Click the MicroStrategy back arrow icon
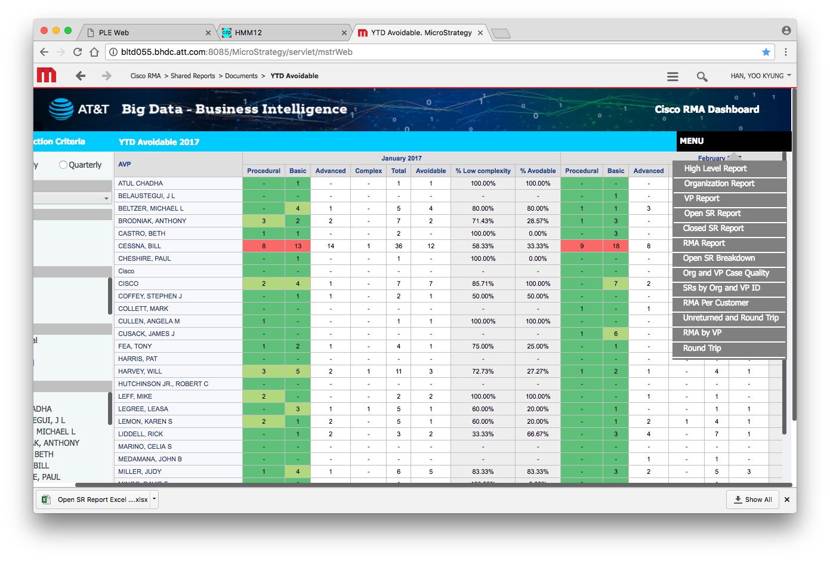This screenshot has width=830, height=561. [x=81, y=76]
